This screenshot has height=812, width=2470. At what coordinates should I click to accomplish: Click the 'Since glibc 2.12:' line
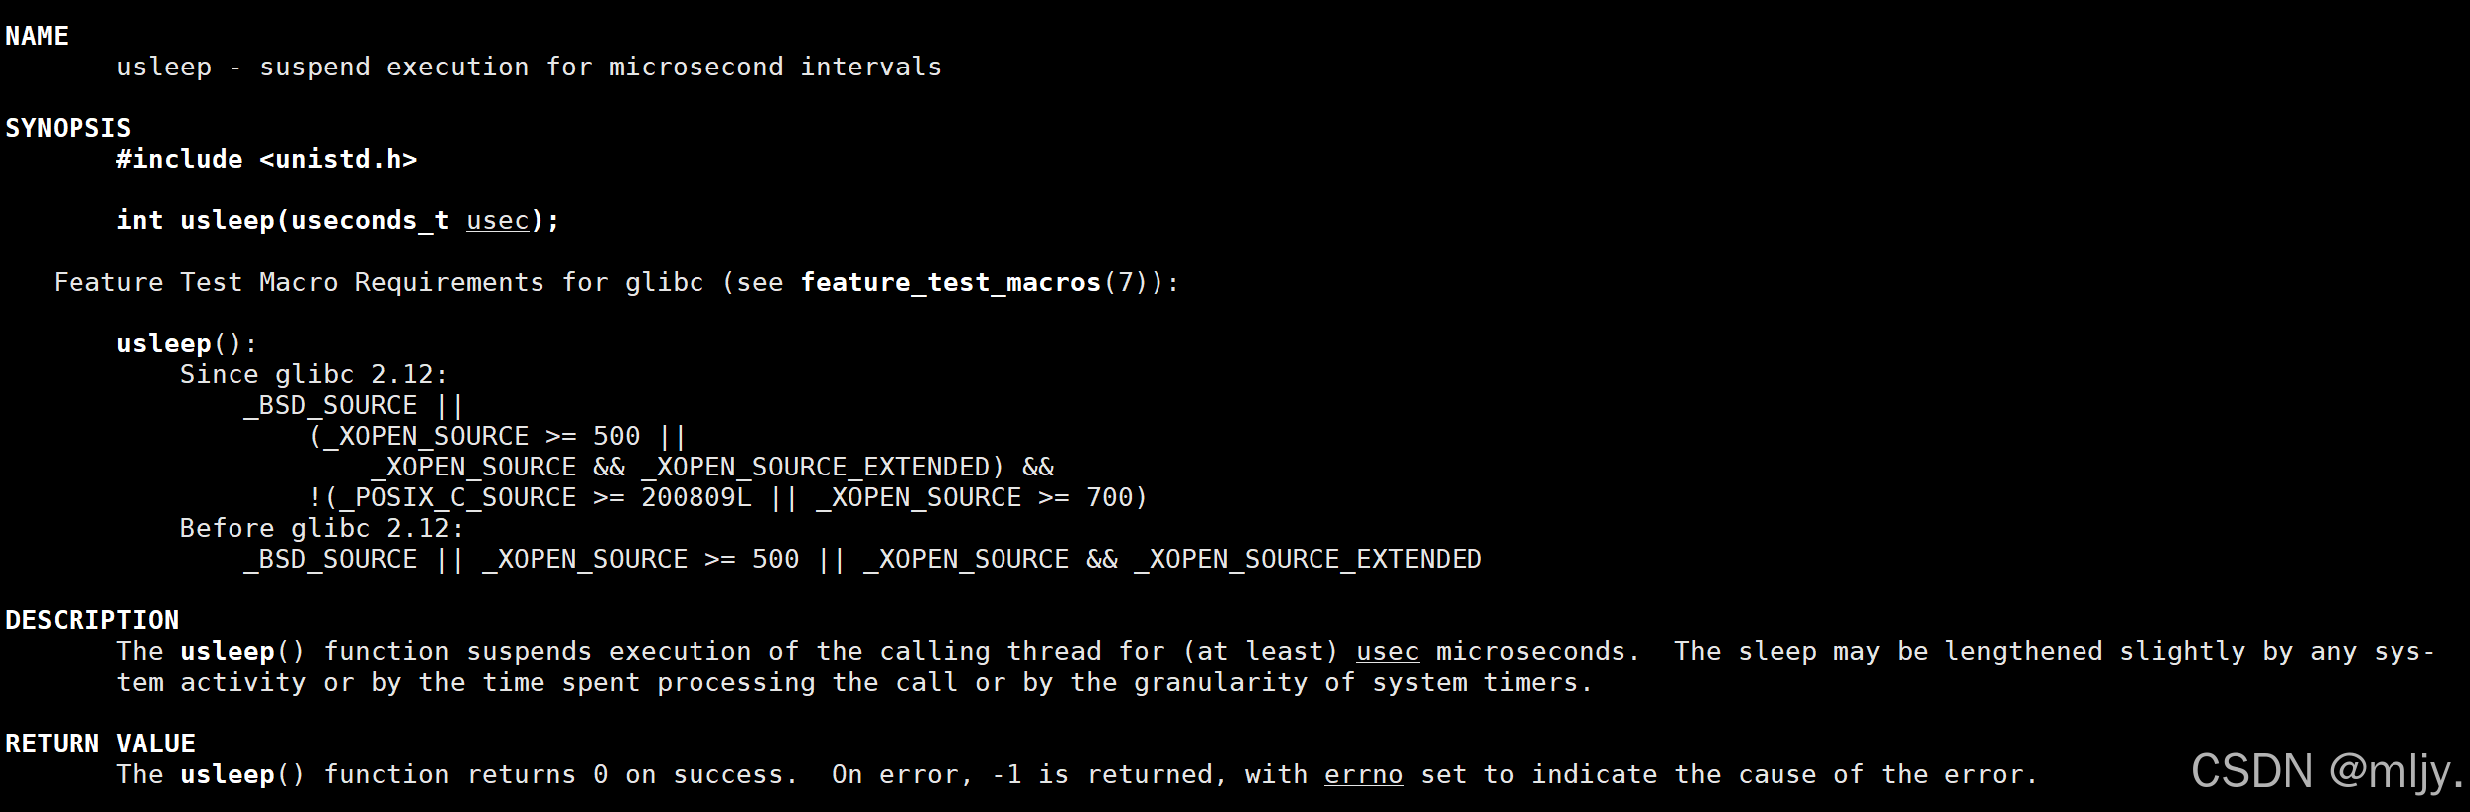315,374
